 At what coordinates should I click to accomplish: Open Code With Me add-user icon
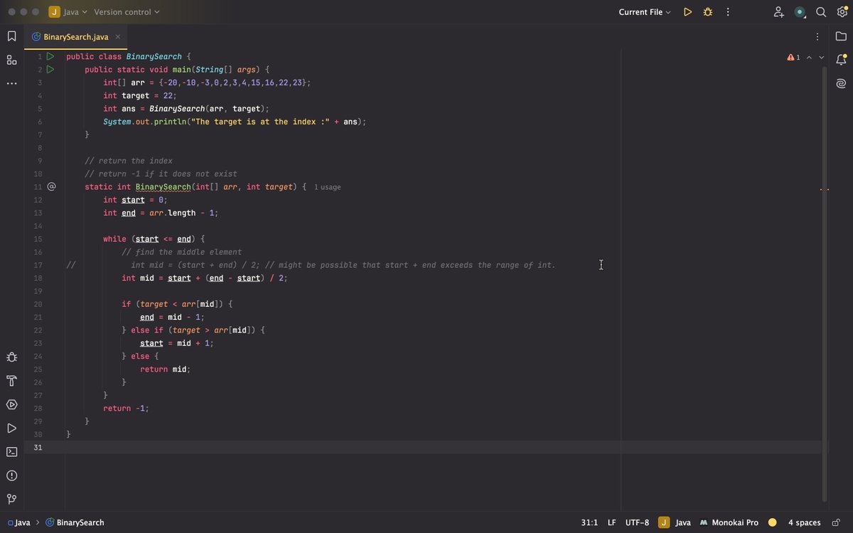(x=779, y=12)
